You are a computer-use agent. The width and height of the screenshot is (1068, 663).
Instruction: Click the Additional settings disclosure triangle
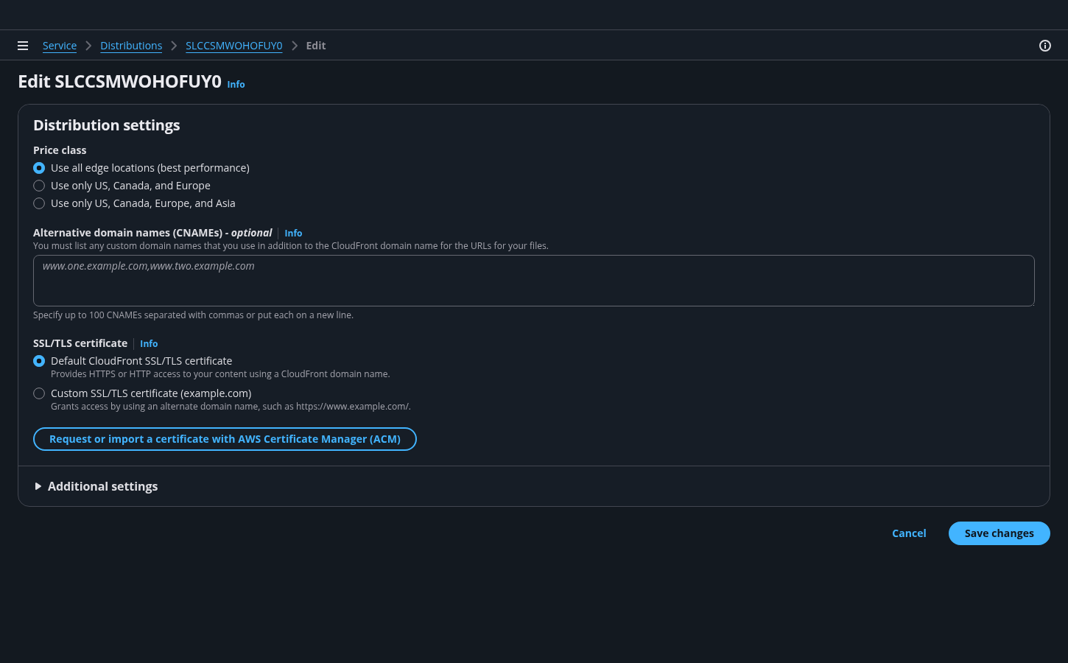(38, 486)
